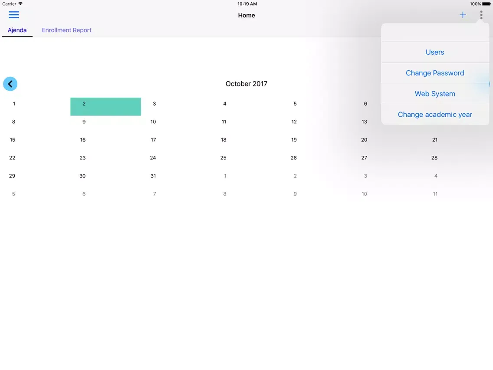This screenshot has width=493, height=370.
Task: Tap the Home title in header
Action: (246, 16)
